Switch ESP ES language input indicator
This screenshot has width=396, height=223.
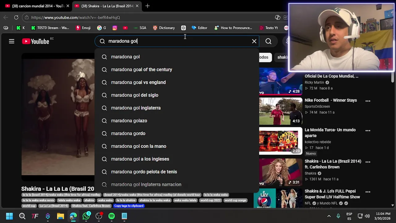(x=349, y=216)
